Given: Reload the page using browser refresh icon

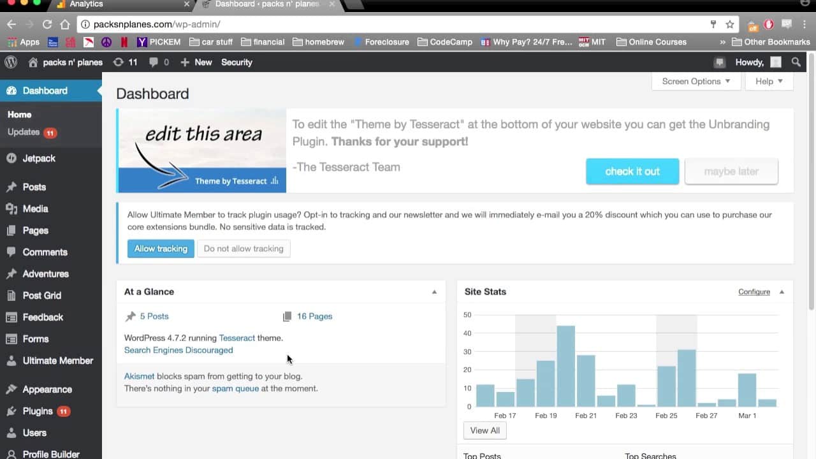Looking at the screenshot, I should (x=47, y=24).
